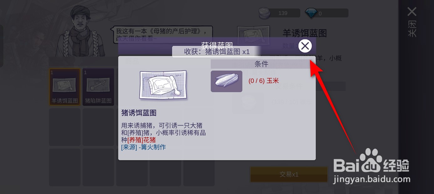The image size is (434, 194).
Task: Tap the 获得蓝图 popup title bar
Action: [x=217, y=45]
